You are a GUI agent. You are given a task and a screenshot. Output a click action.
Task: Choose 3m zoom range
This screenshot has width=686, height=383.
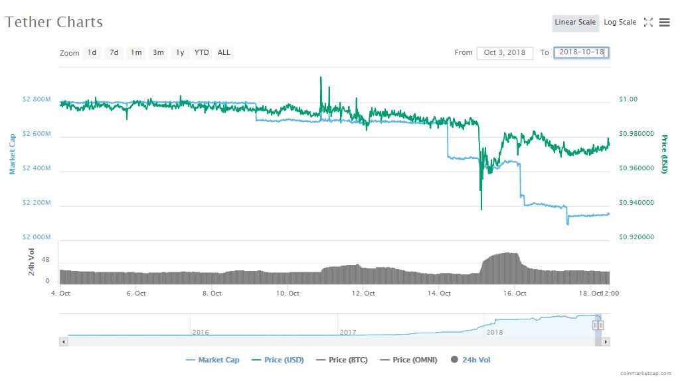point(158,52)
